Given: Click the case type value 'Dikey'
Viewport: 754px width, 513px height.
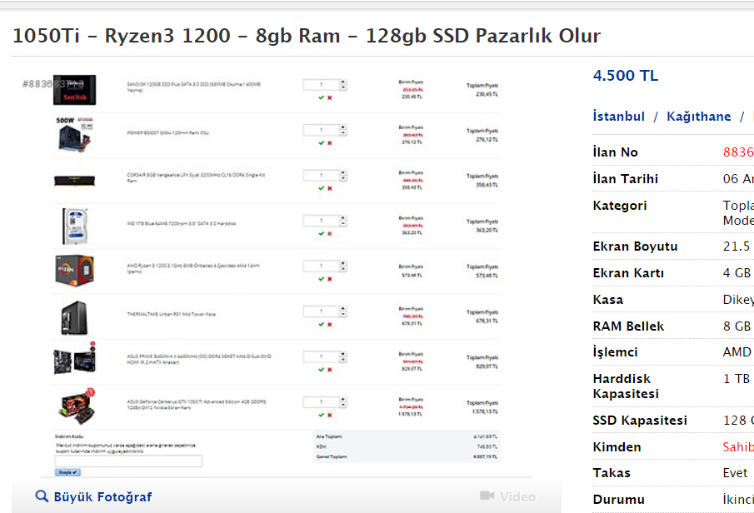Looking at the screenshot, I should [738, 300].
